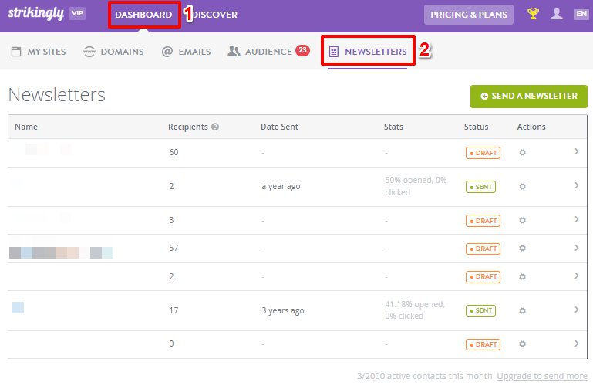This screenshot has width=593, height=386.
Task: Expand the 3-recipient draft row chevron
Action: coord(576,219)
